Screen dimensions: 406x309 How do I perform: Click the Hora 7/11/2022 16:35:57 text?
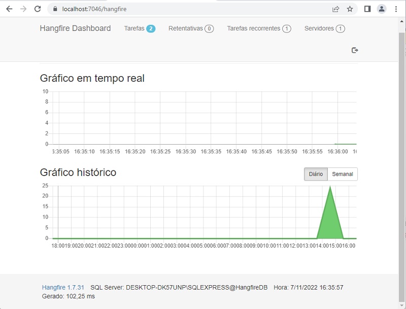(309, 288)
